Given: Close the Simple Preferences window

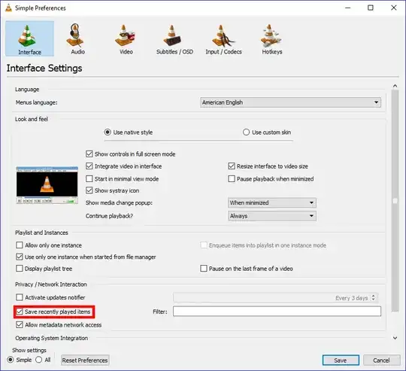Looking at the screenshot, I should 393,8.
